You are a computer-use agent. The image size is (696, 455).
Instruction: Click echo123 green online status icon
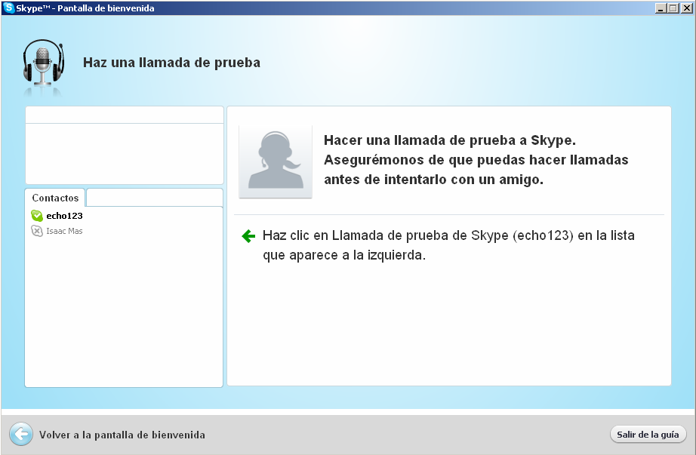(x=37, y=216)
